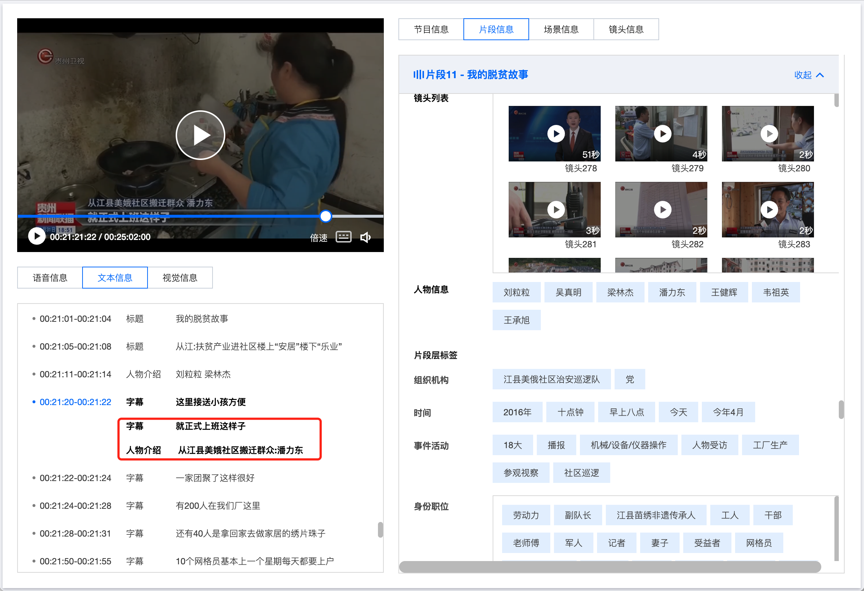Switch to the 节目信息 tab
The image size is (864, 591).
coord(431,29)
